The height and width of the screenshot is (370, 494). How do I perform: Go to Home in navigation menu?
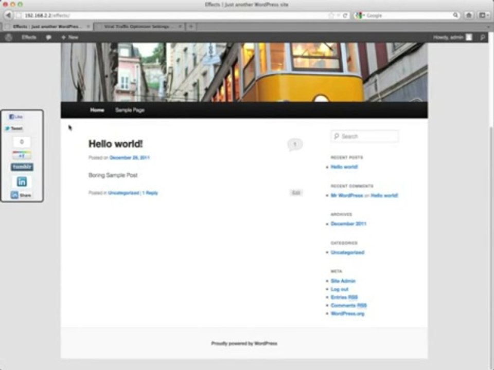pyautogui.click(x=97, y=110)
